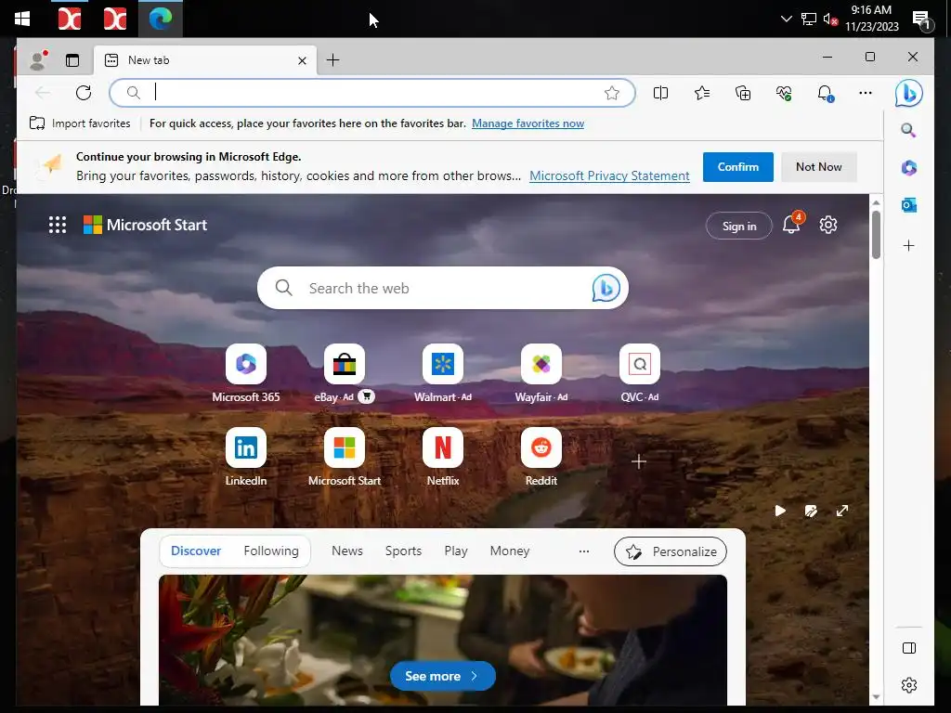Add a sidebar app with plus icon

click(908, 245)
